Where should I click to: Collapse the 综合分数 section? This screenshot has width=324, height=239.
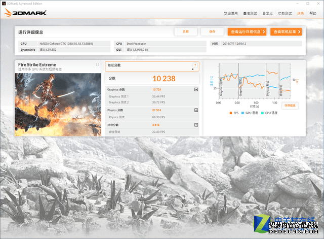click(196, 125)
